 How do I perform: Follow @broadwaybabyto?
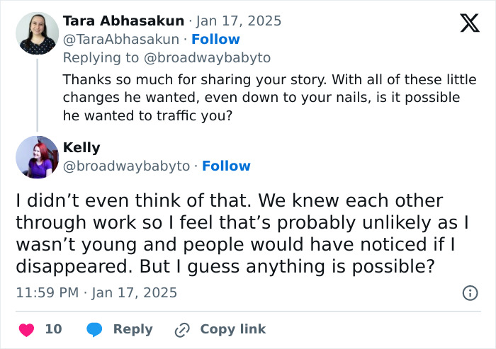(x=226, y=166)
